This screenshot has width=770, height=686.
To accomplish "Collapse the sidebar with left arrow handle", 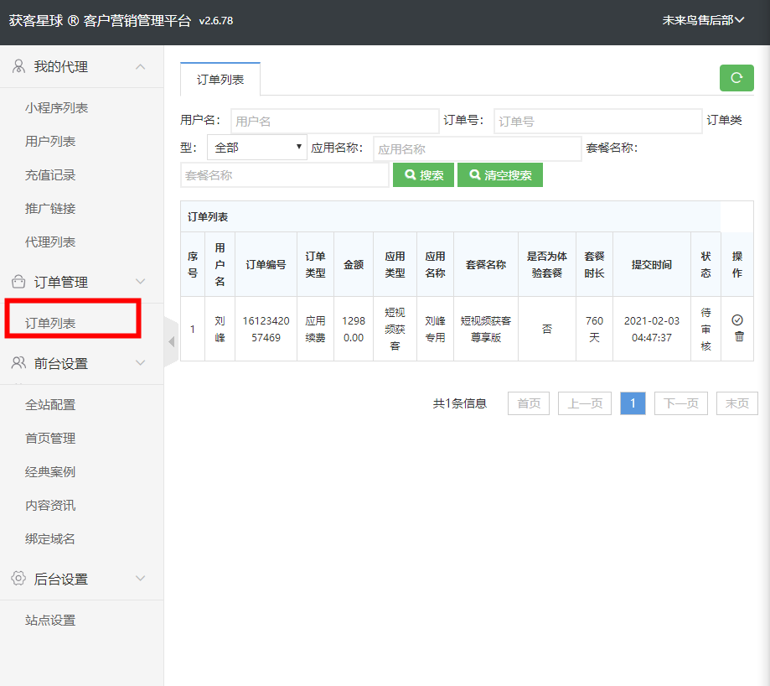I will click(x=172, y=342).
